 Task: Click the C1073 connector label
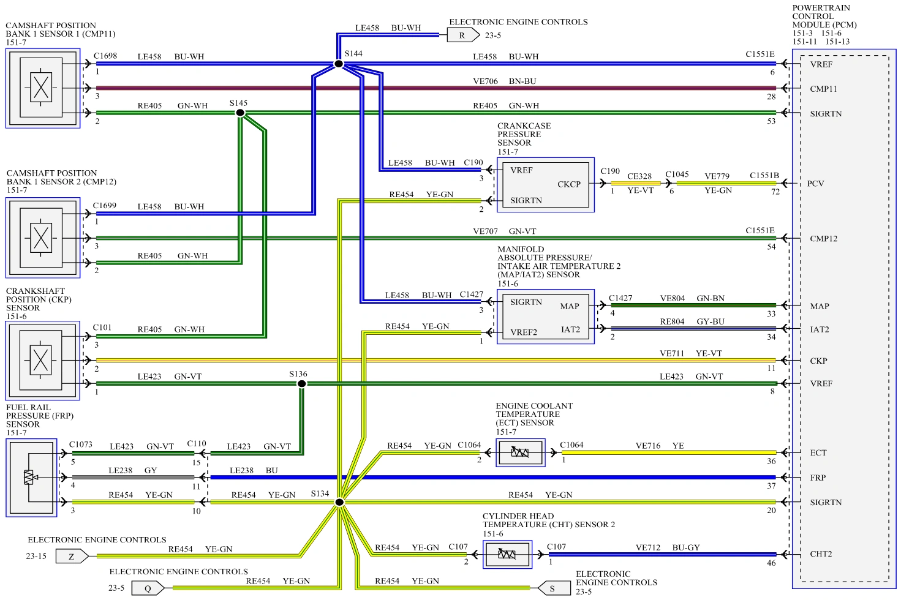point(81,444)
